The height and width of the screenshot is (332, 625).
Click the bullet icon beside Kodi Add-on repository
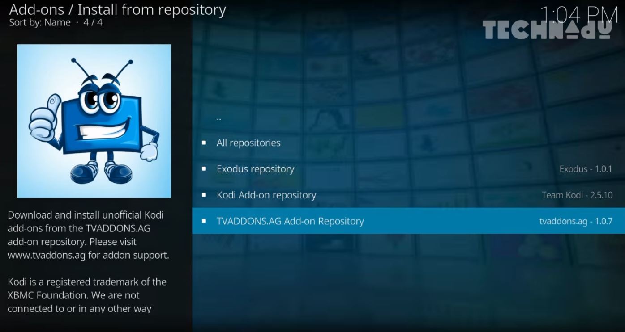point(204,195)
